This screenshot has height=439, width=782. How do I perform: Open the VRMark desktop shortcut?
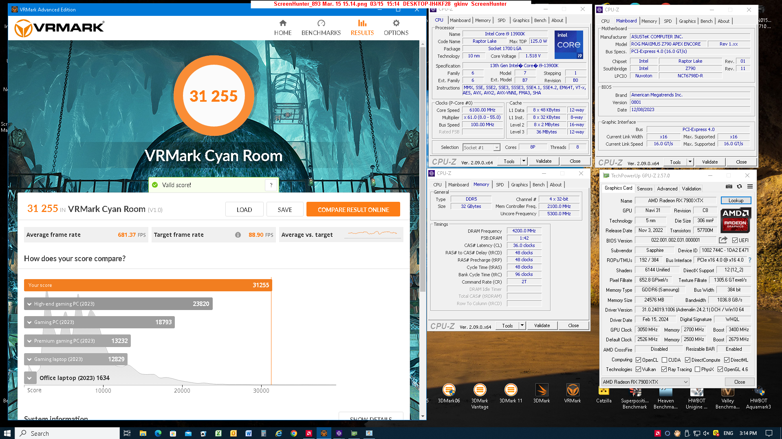pos(573,393)
